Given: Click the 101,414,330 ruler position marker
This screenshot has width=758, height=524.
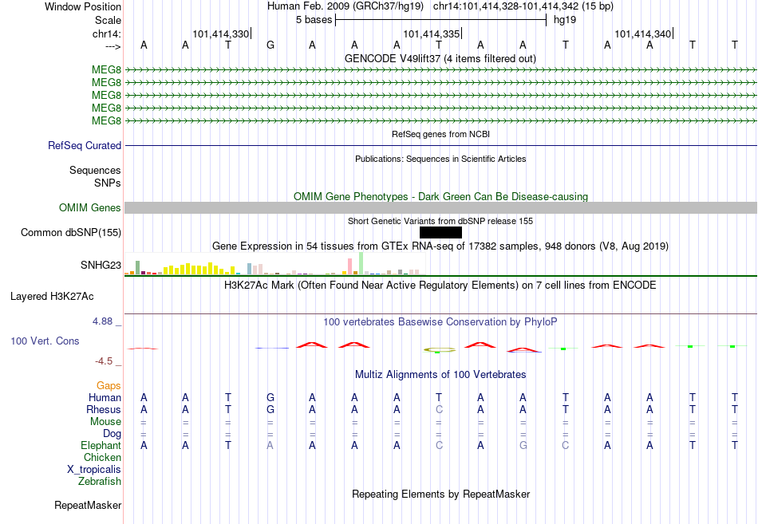Looking at the screenshot, I should (221, 33).
